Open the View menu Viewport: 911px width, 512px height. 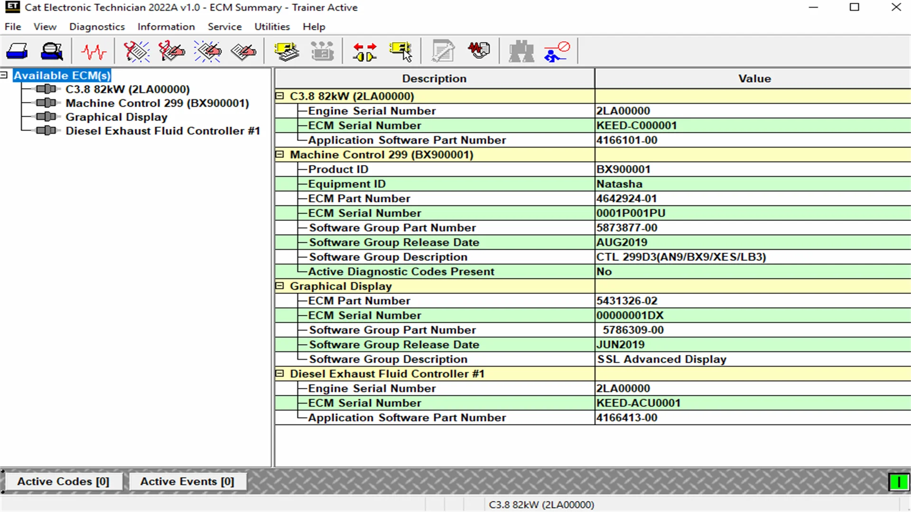pyautogui.click(x=45, y=27)
